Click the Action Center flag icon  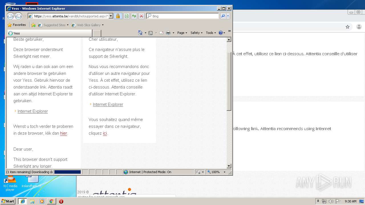[338, 201]
